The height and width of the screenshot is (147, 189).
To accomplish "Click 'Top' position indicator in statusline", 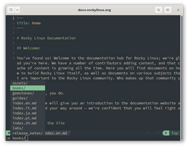I will [175, 133].
